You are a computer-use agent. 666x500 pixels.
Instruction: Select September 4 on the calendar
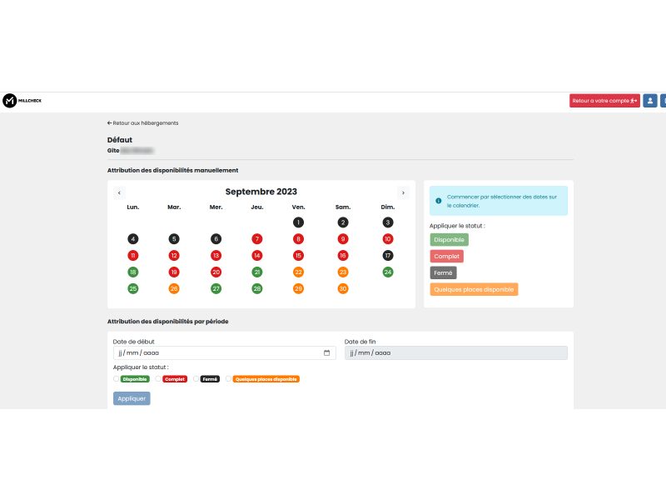click(133, 239)
